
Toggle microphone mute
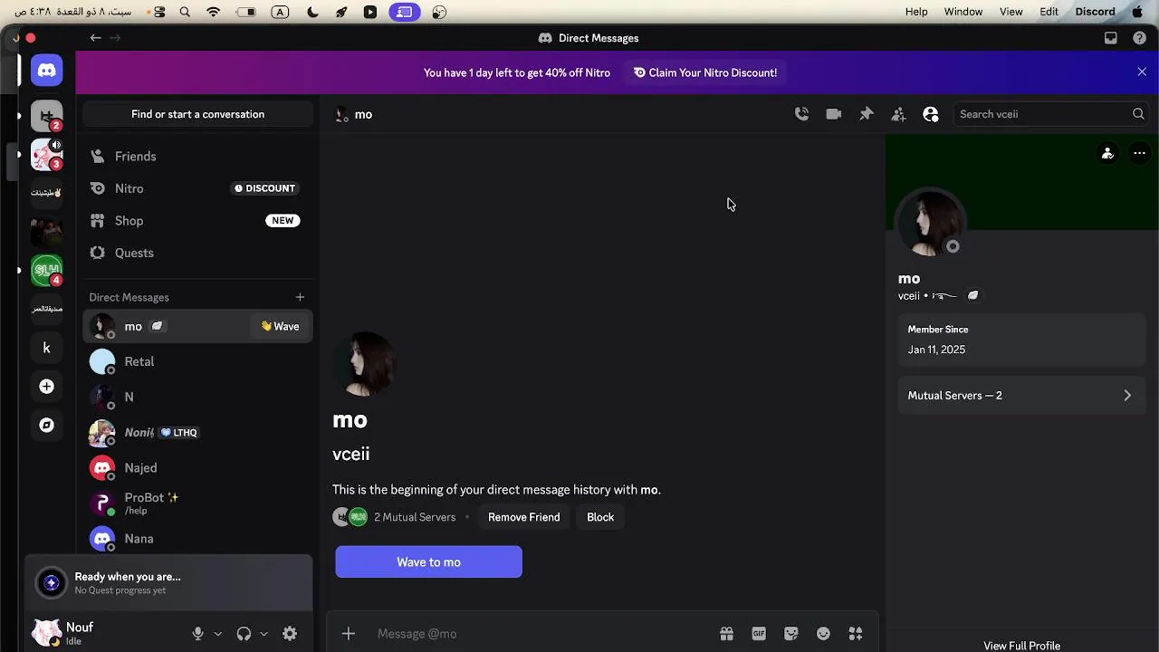(198, 634)
